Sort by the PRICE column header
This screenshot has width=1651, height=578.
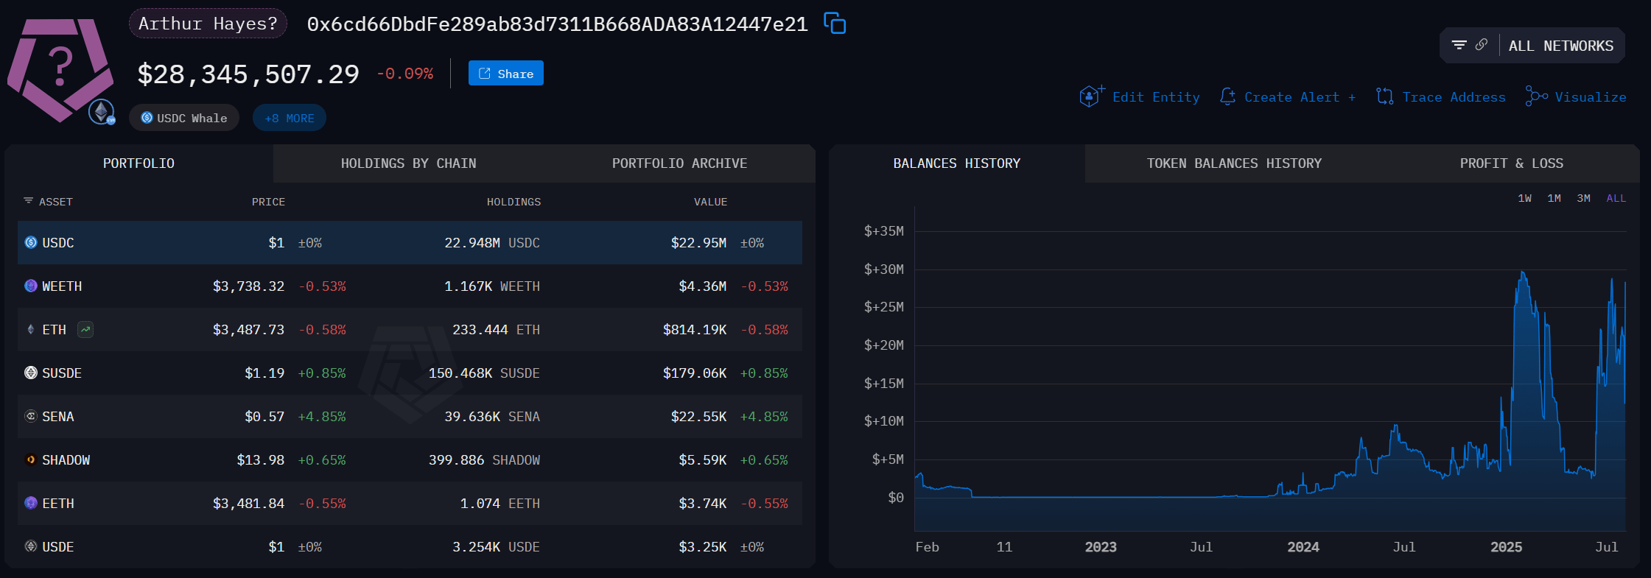pyautogui.click(x=268, y=202)
